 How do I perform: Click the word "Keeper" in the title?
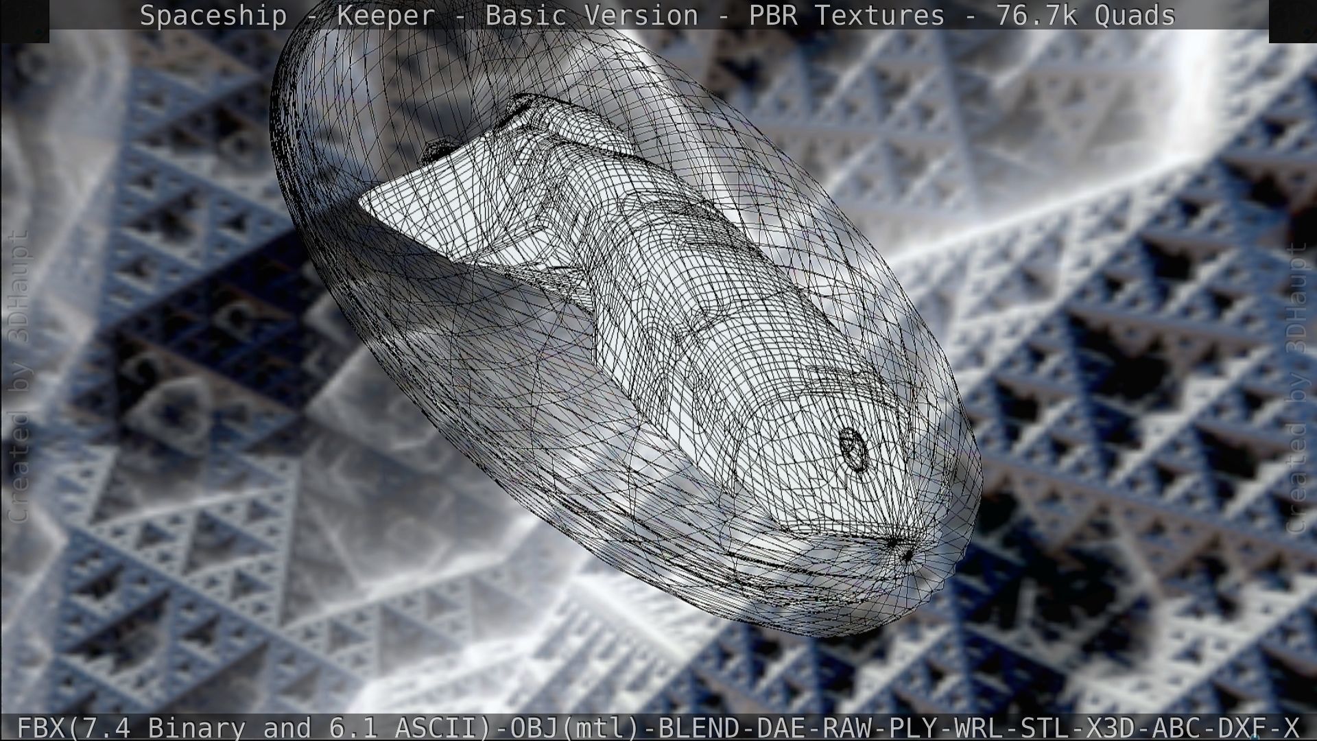click(385, 15)
